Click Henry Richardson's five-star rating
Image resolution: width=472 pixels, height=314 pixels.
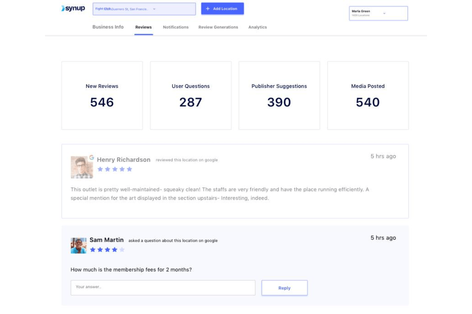[115, 169]
